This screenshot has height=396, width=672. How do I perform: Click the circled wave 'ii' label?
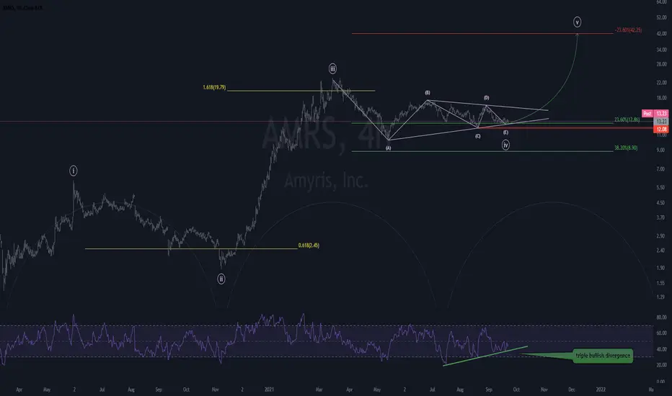tap(221, 279)
